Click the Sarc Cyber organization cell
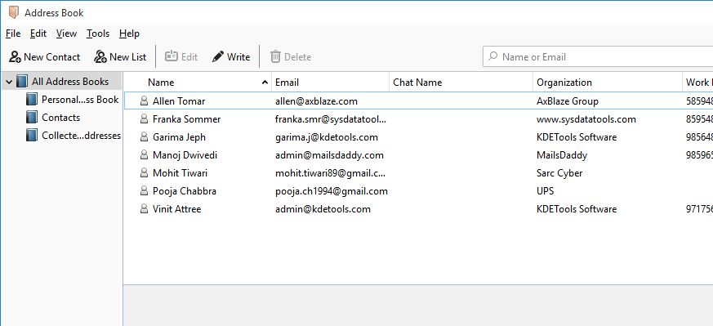The image size is (713, 326). coord(559,173)
